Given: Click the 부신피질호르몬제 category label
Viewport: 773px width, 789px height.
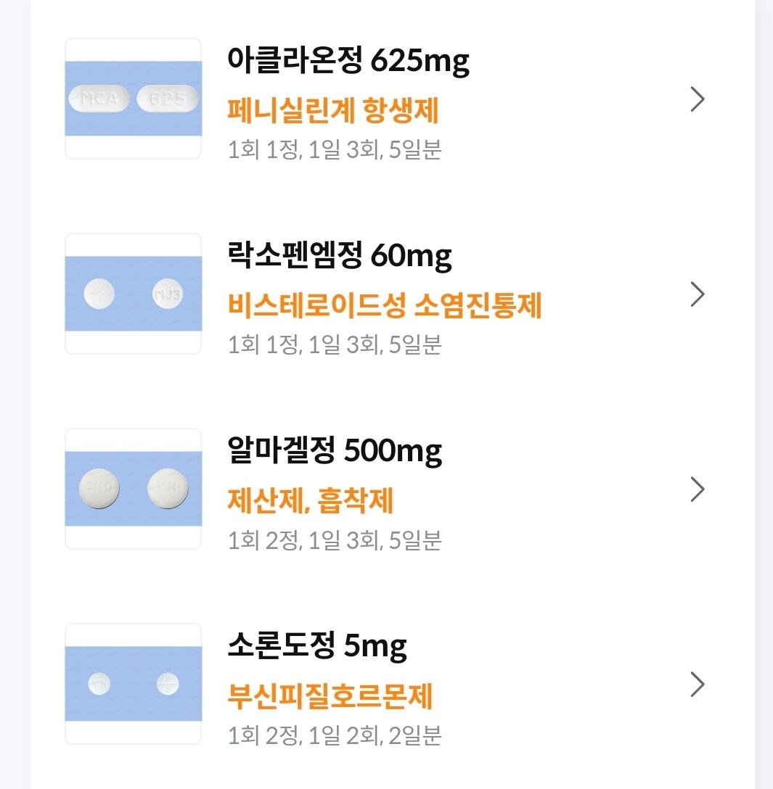Looking at the screenshot, I should (x=330, y=696).
